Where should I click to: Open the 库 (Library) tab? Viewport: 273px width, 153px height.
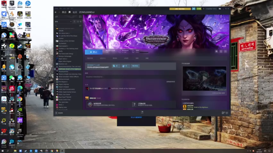[70, 12]
